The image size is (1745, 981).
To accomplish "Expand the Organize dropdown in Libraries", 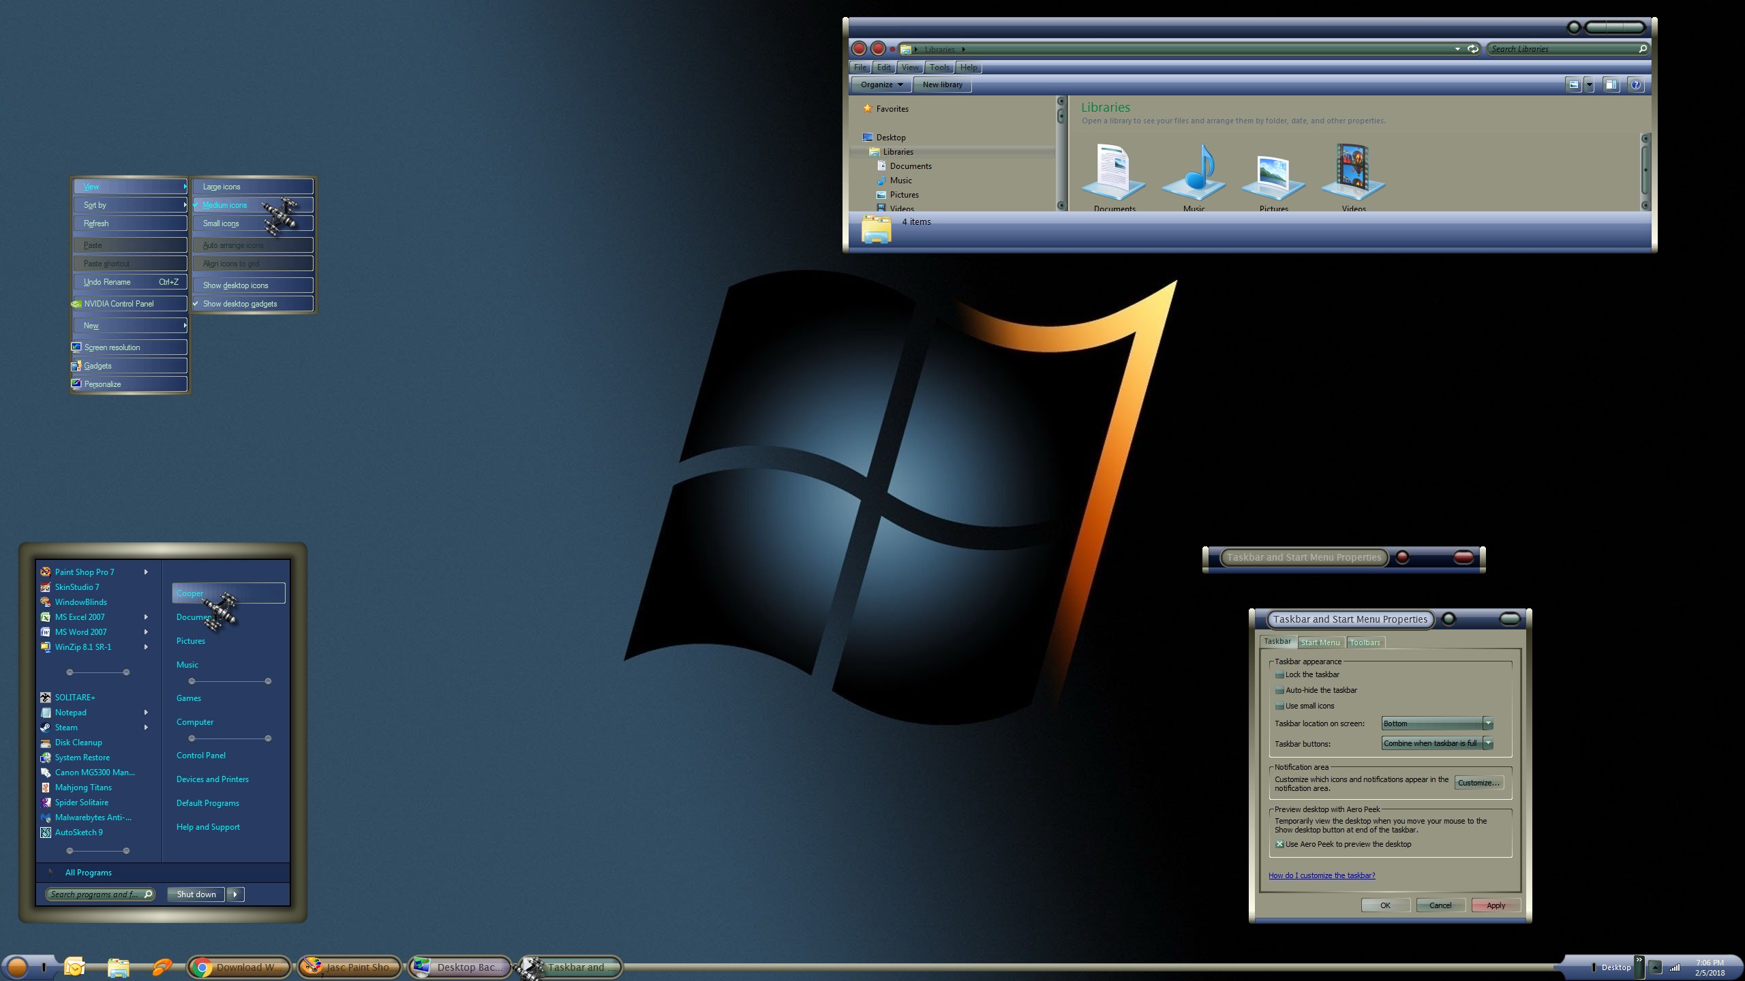I will pos(881,84).
